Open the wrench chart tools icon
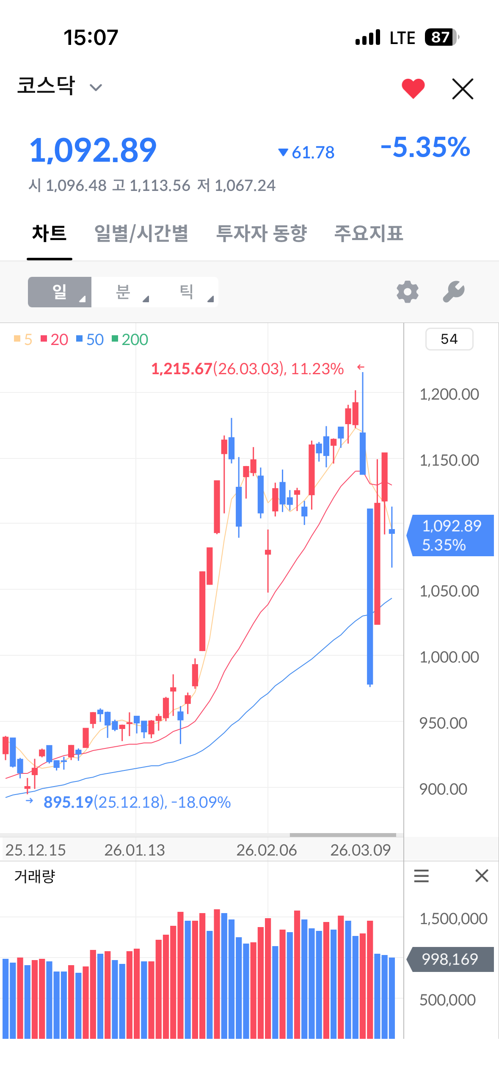Viewport: 499px width, 1082px height. (x=454, y=292)
